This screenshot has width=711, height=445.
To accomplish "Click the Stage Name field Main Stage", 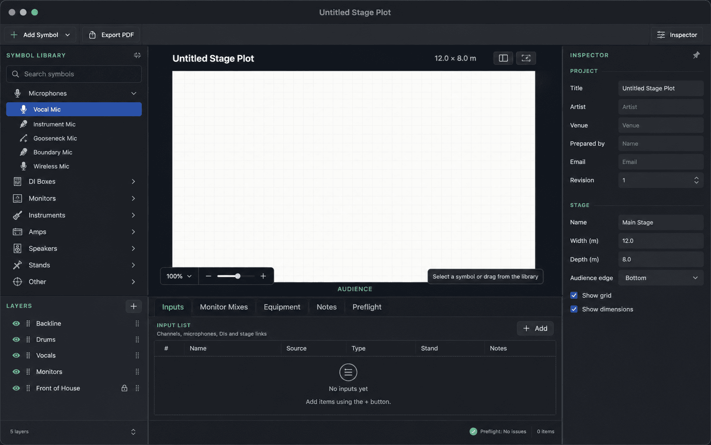I will 661,222.
